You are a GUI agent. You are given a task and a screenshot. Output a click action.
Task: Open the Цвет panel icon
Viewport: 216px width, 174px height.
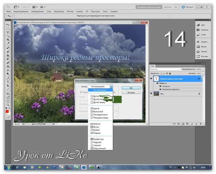pyautogui.click(x=198, y=25)
